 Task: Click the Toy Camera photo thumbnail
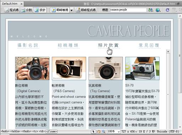106,68
